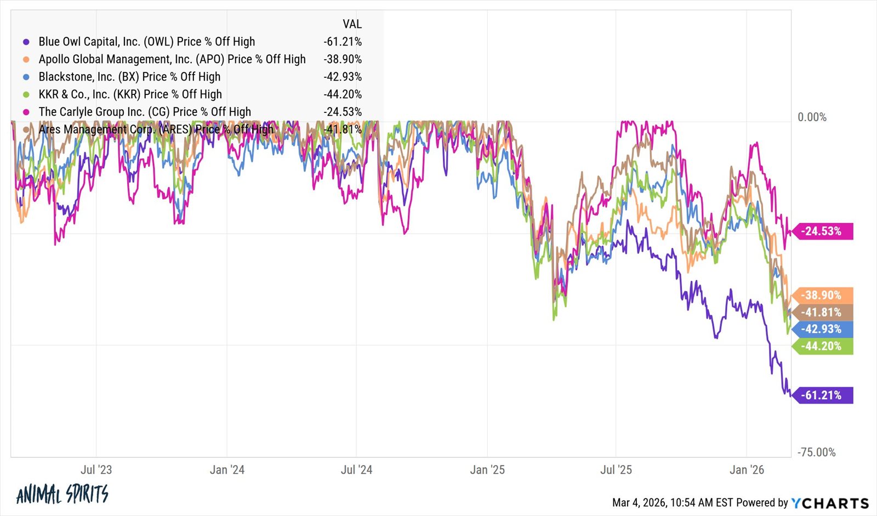
Task: Click the -61.21% purple end-value tag
Action: (822, 395)
